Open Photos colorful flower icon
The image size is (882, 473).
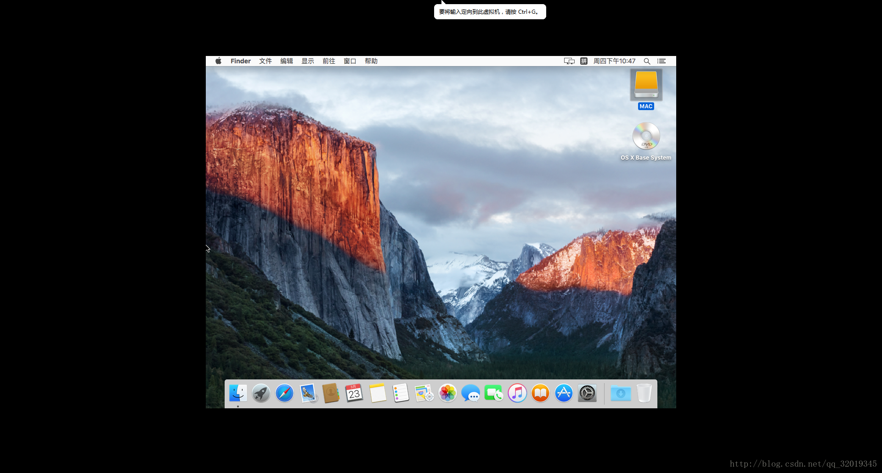click(447, 393)
